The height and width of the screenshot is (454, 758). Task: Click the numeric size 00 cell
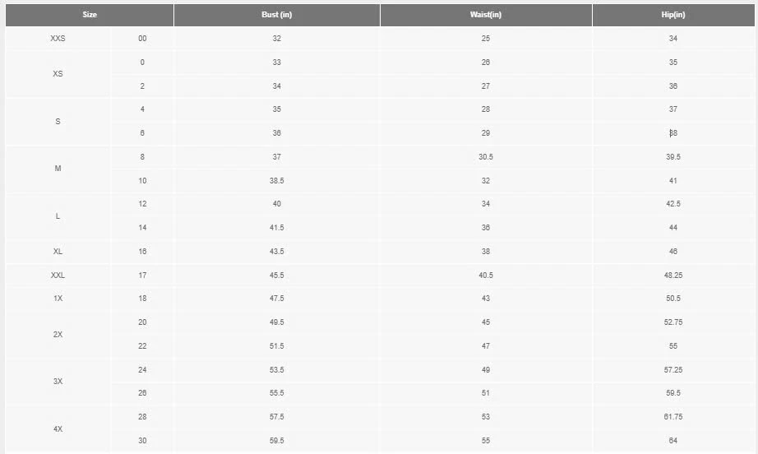pyautogui.click(x=142, y=39)
